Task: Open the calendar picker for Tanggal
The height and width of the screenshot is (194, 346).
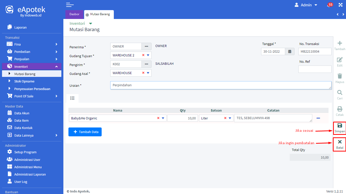Action: 290,52
